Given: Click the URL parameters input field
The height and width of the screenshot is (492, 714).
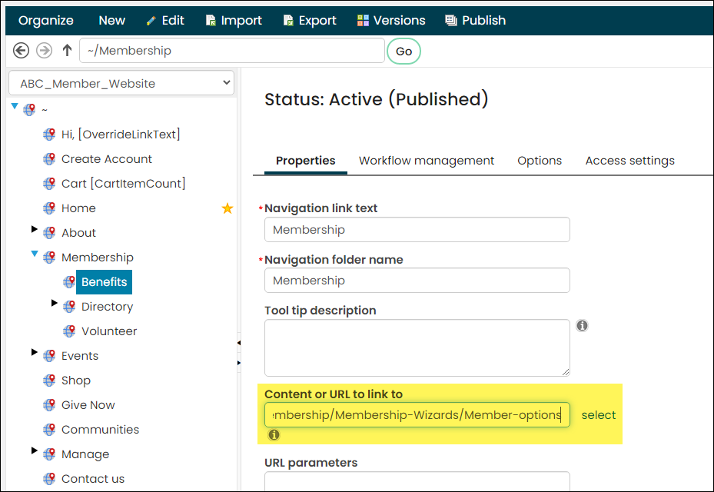Looking at the screenshot, I should coord(417,481).
